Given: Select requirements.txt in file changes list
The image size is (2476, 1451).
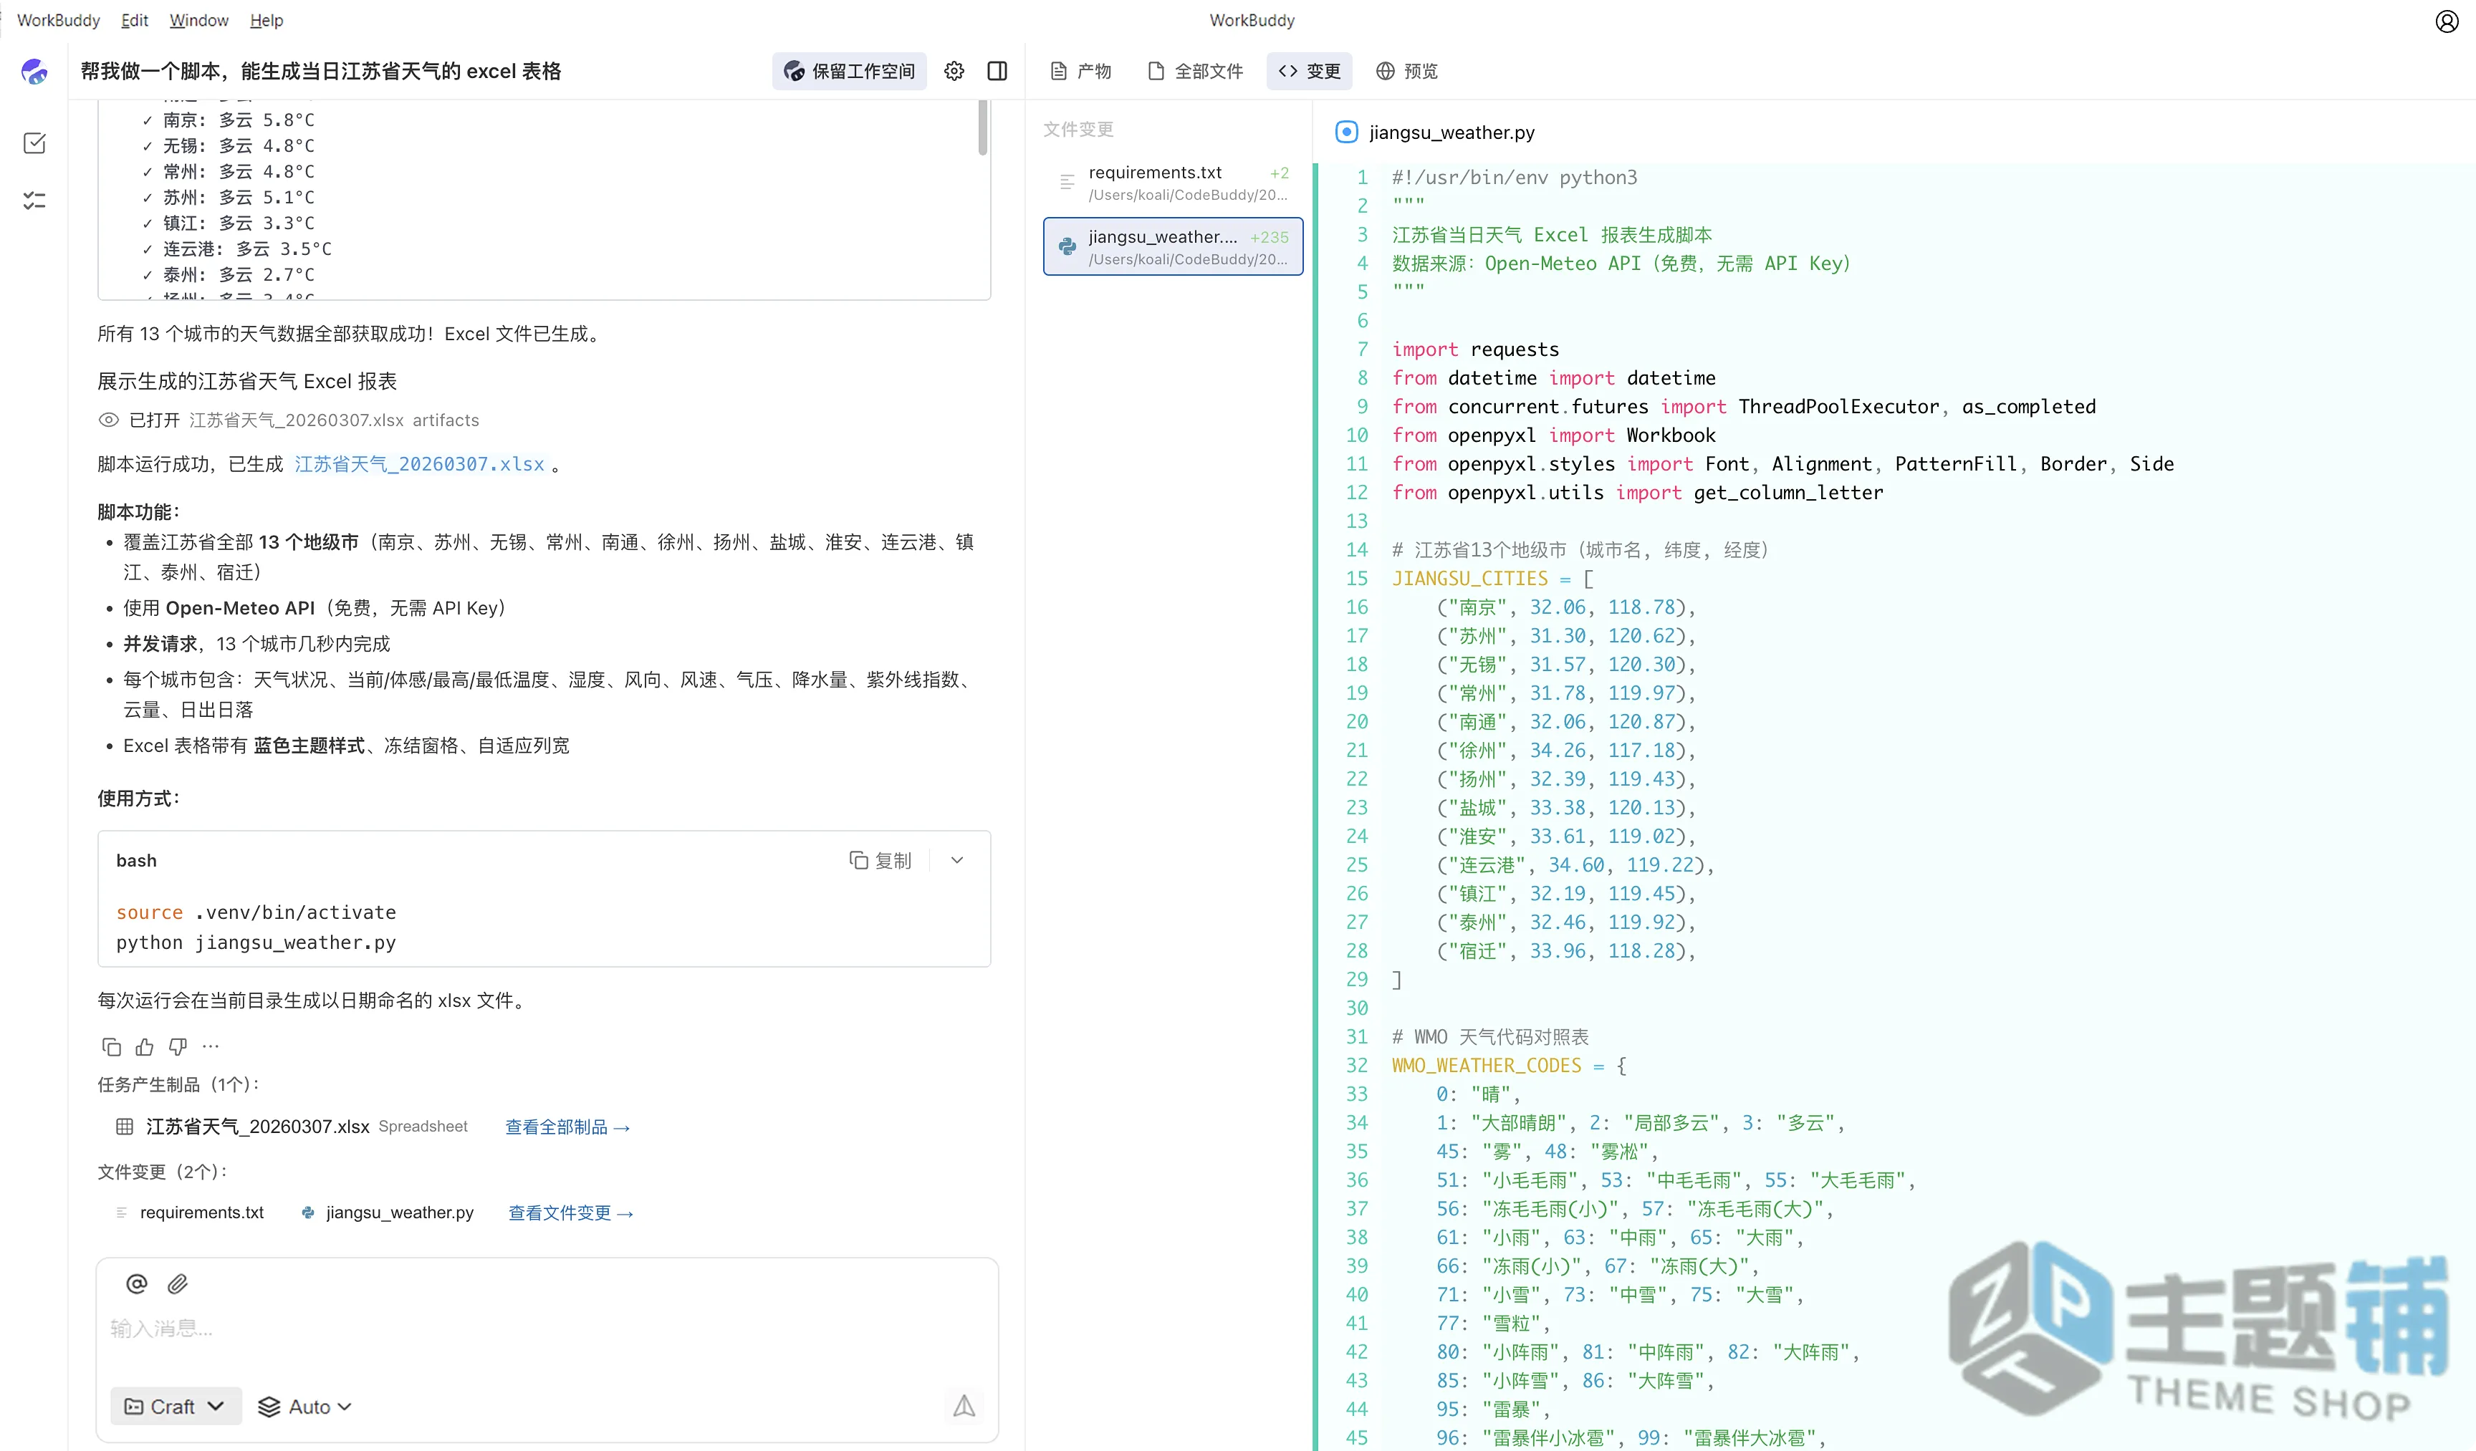Looking at the screenshot, I should [1173, 183].
